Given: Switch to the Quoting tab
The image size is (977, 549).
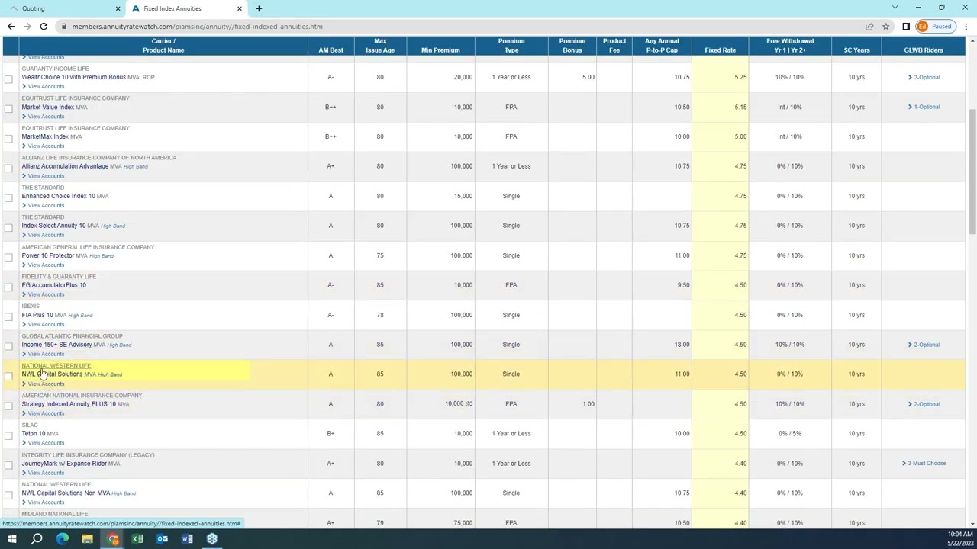Looking at the screenshot, I should coord(63,8).
